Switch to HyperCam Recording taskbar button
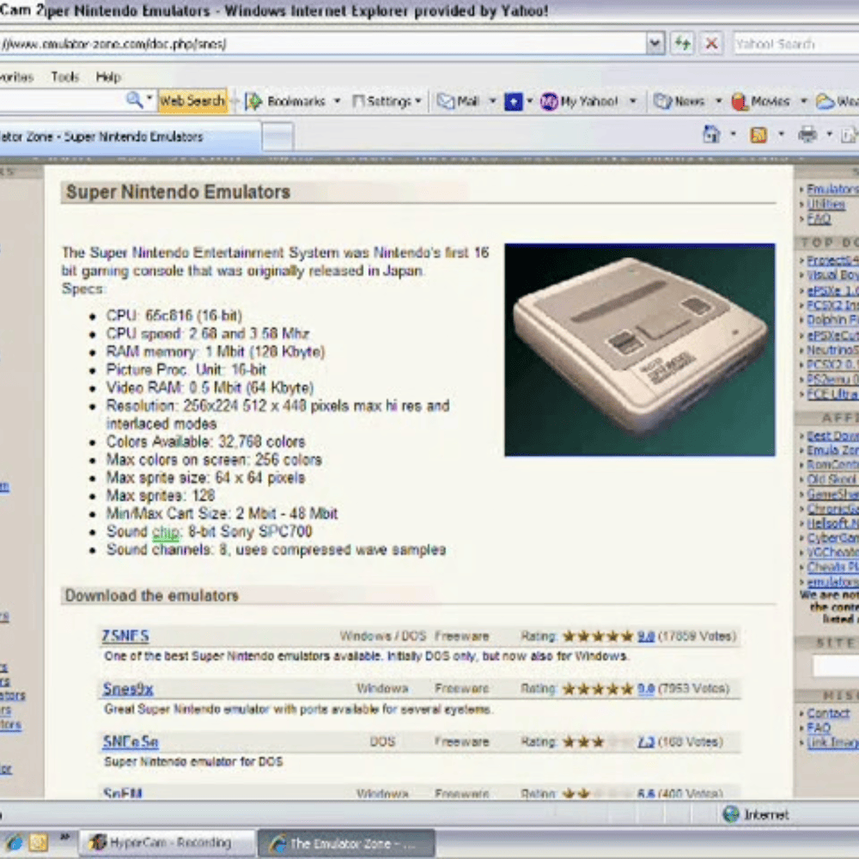859x859 pixels. 168,843
